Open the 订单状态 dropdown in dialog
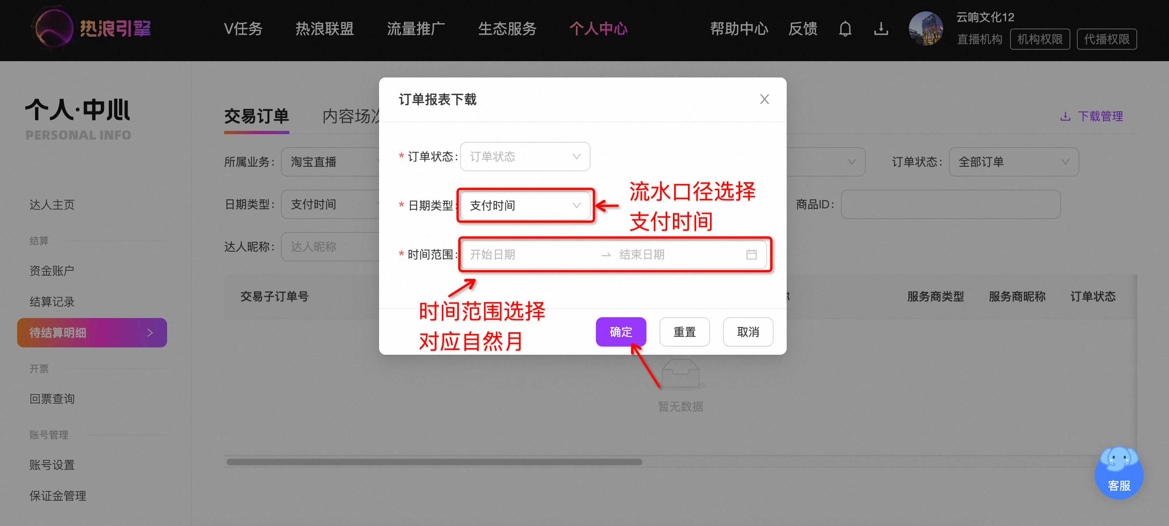The image size is (1169, 526). click(525, 157)
